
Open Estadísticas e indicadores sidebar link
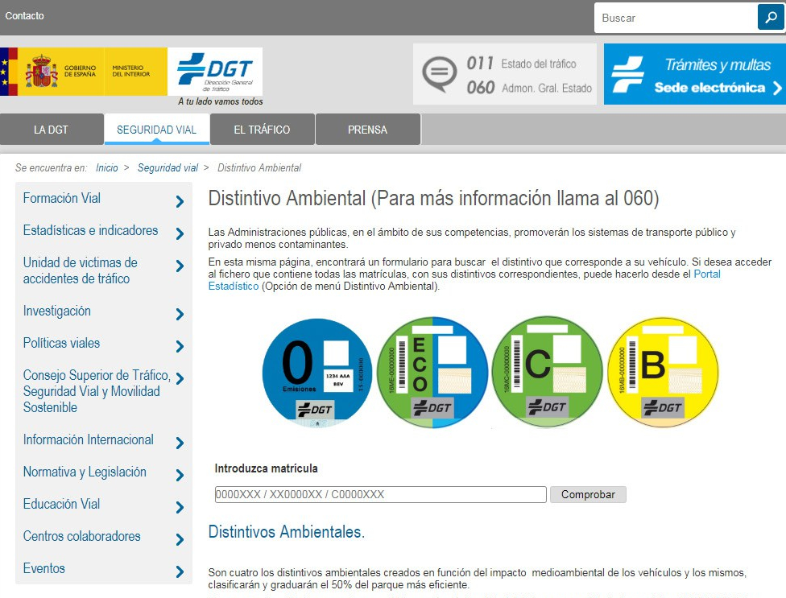(90, 230)
